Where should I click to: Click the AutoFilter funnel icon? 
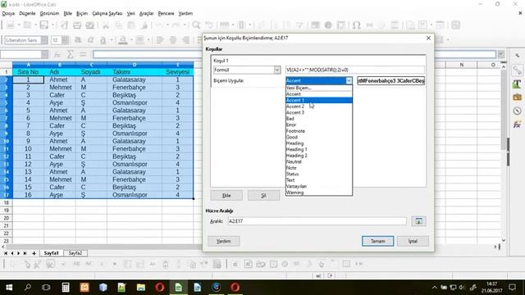pyautogui.click(x=299, y=25)
